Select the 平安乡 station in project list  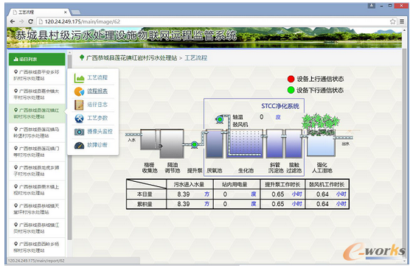coord(37,75)
